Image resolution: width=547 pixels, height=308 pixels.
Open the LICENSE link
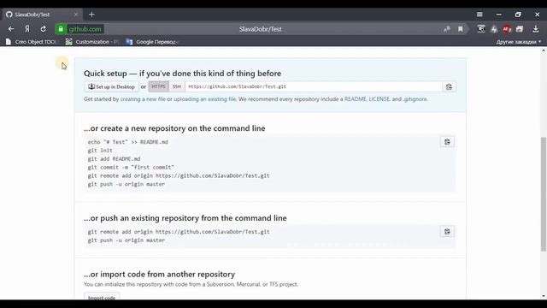click(x=379, y=99)
